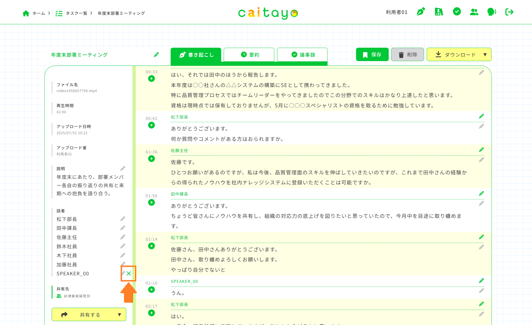Click the X icon beside SPEAKER_00

point(129,273)
